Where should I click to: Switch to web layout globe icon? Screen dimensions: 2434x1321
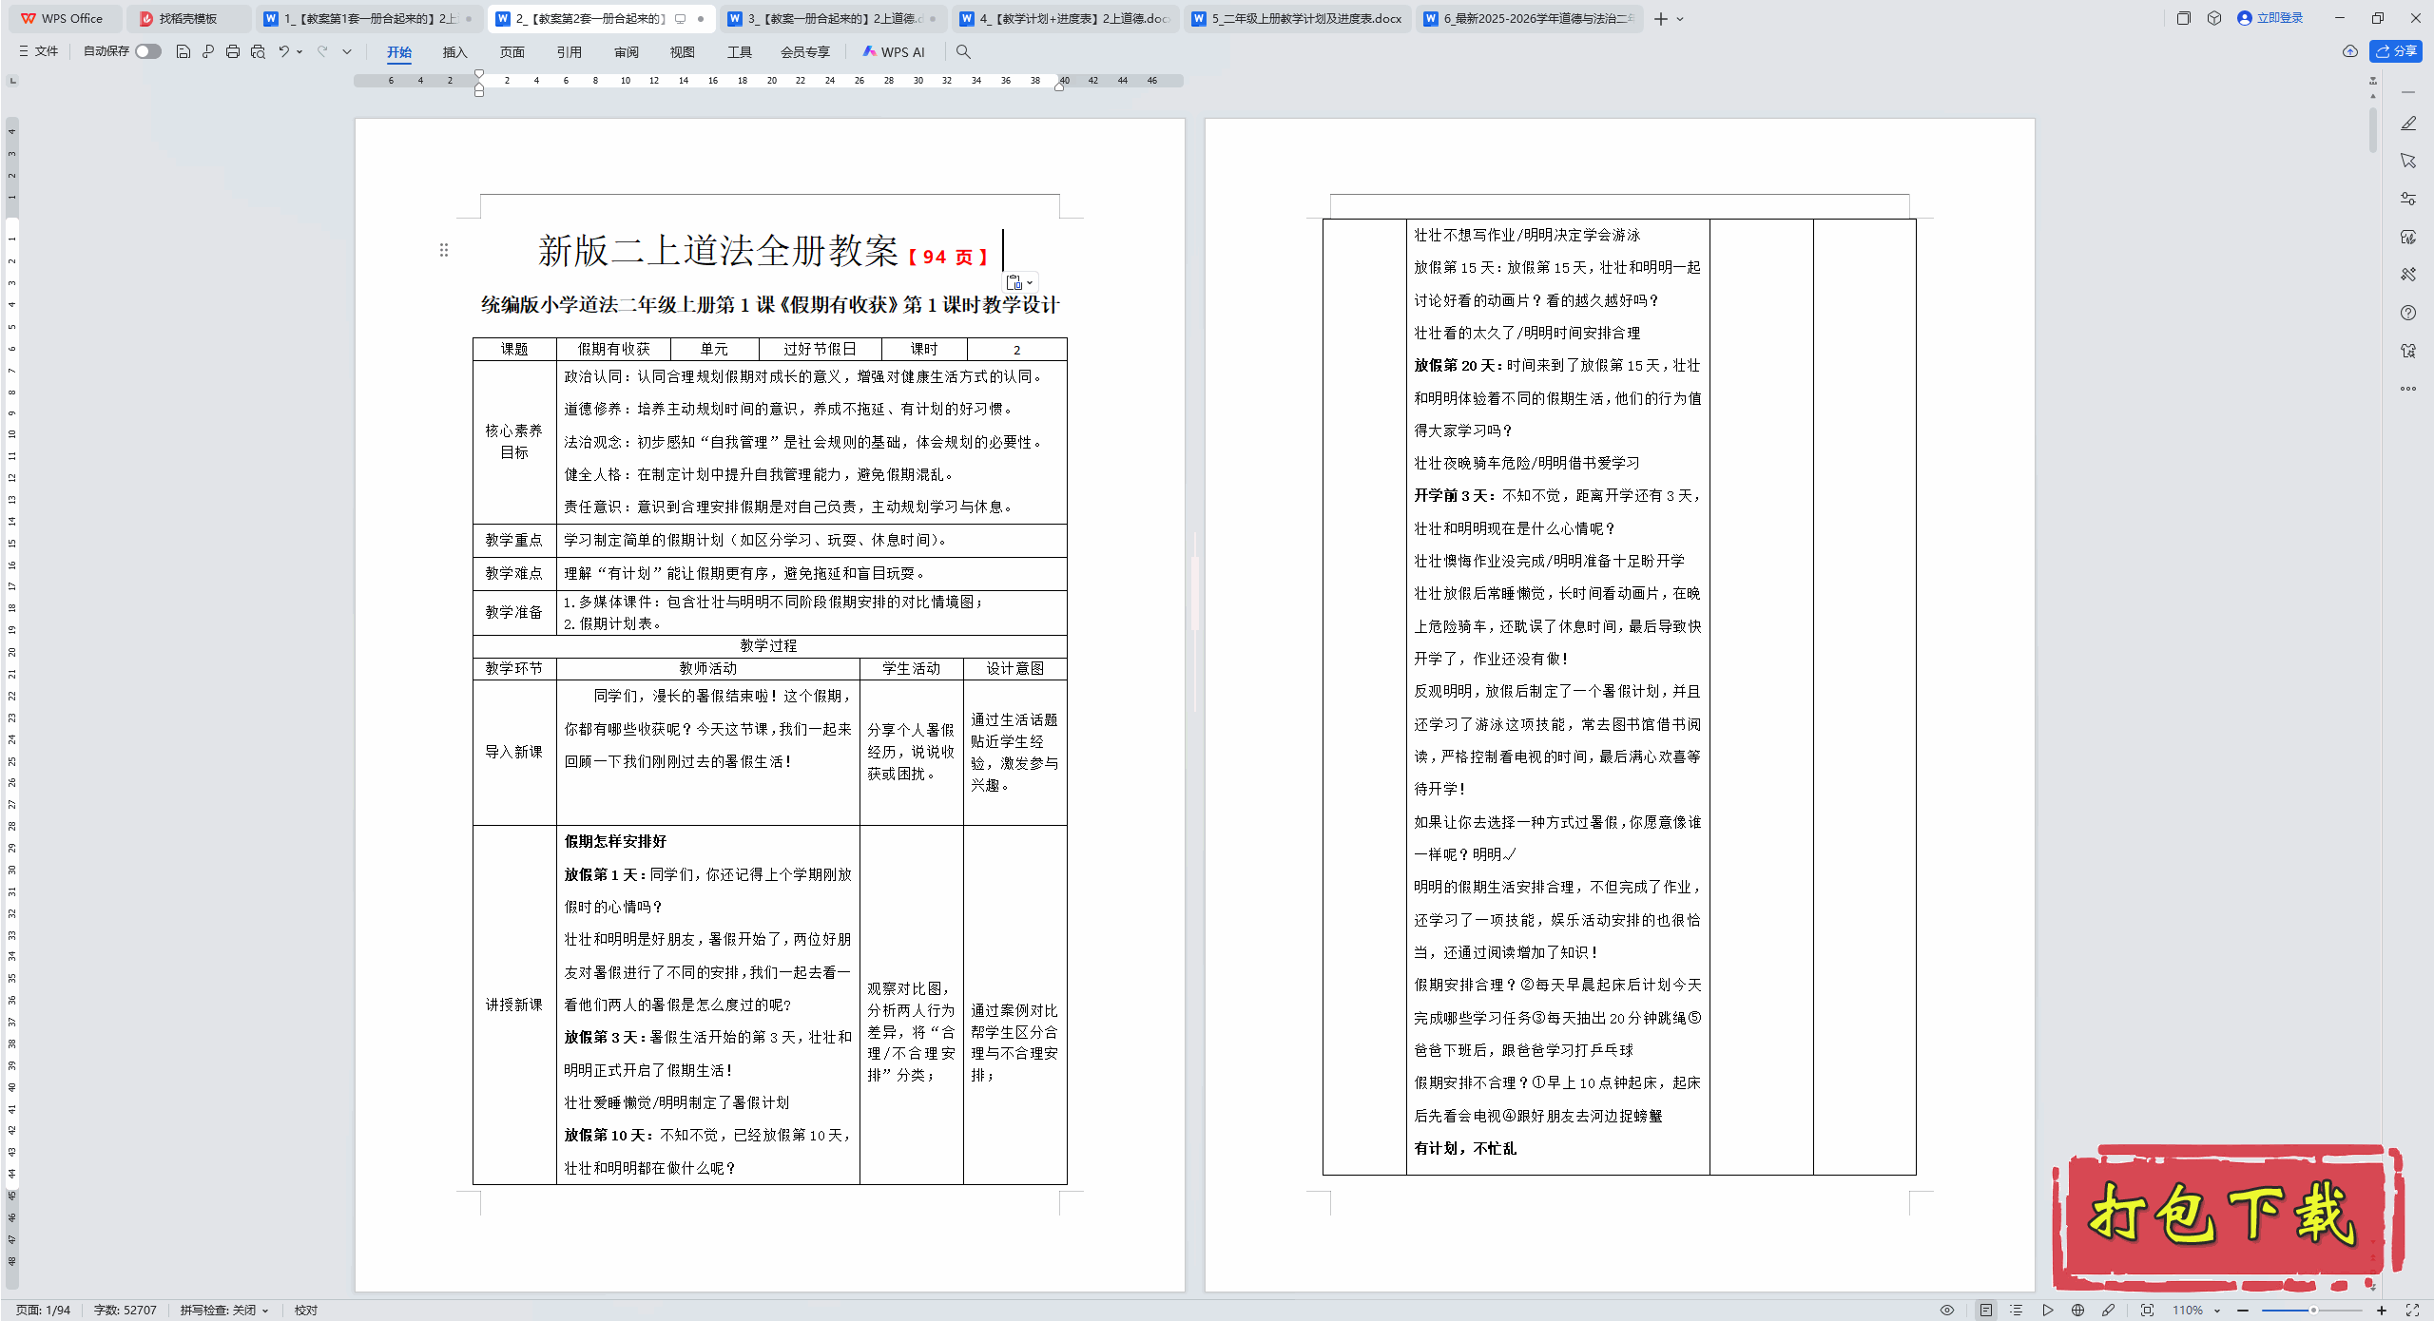[2078, 1310]
